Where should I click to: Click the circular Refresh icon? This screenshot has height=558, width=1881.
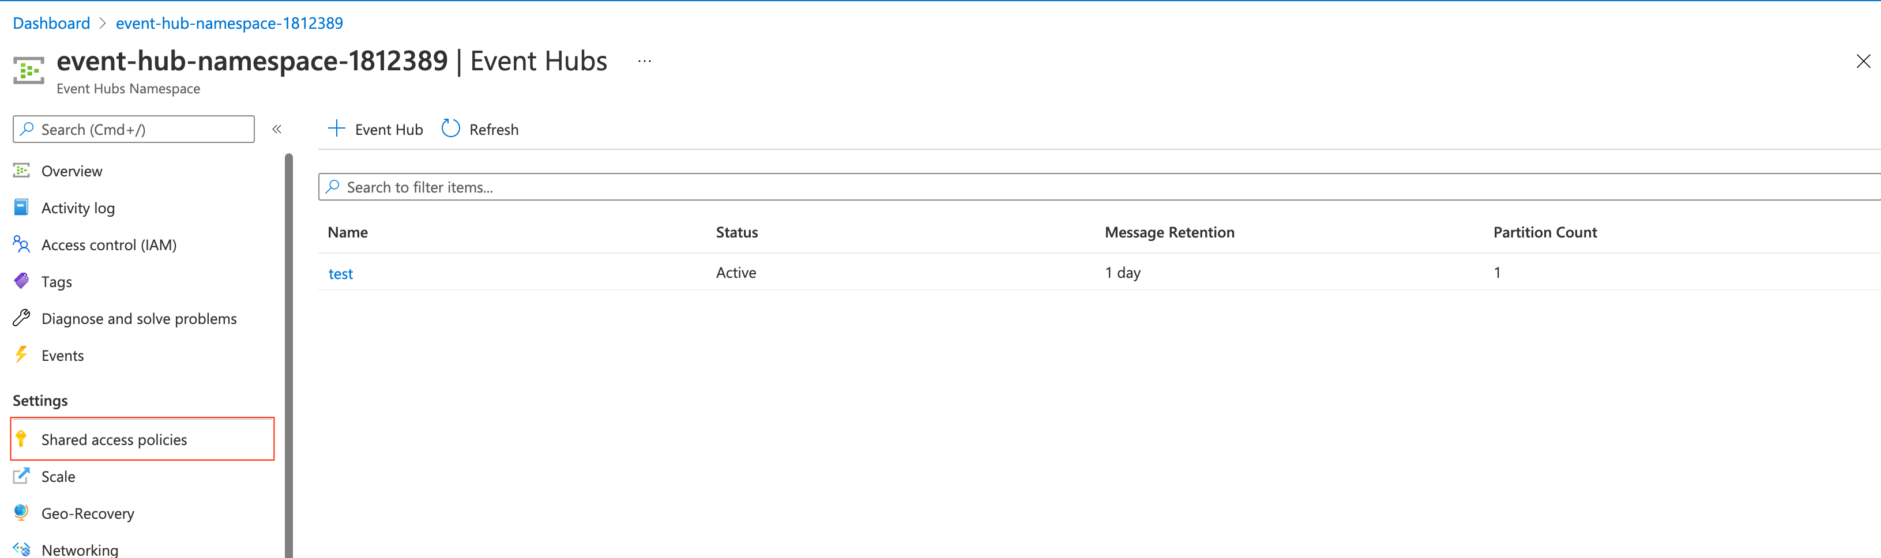(450, 129)
